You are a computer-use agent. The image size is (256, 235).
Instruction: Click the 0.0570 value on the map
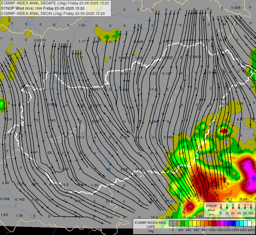click(40, 40)
